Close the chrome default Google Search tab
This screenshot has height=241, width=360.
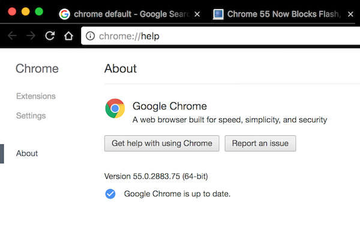pos(197,14)
